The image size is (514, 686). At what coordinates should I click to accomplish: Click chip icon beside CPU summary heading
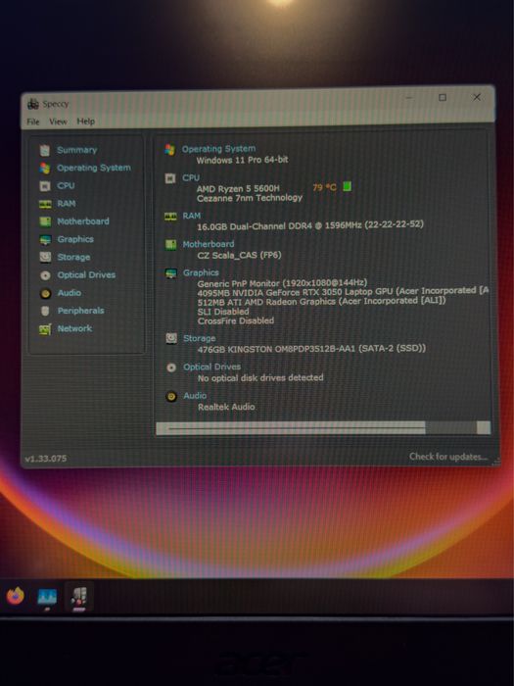pos(170,178)
